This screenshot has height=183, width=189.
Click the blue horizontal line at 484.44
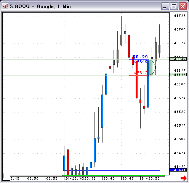[112, 170]
